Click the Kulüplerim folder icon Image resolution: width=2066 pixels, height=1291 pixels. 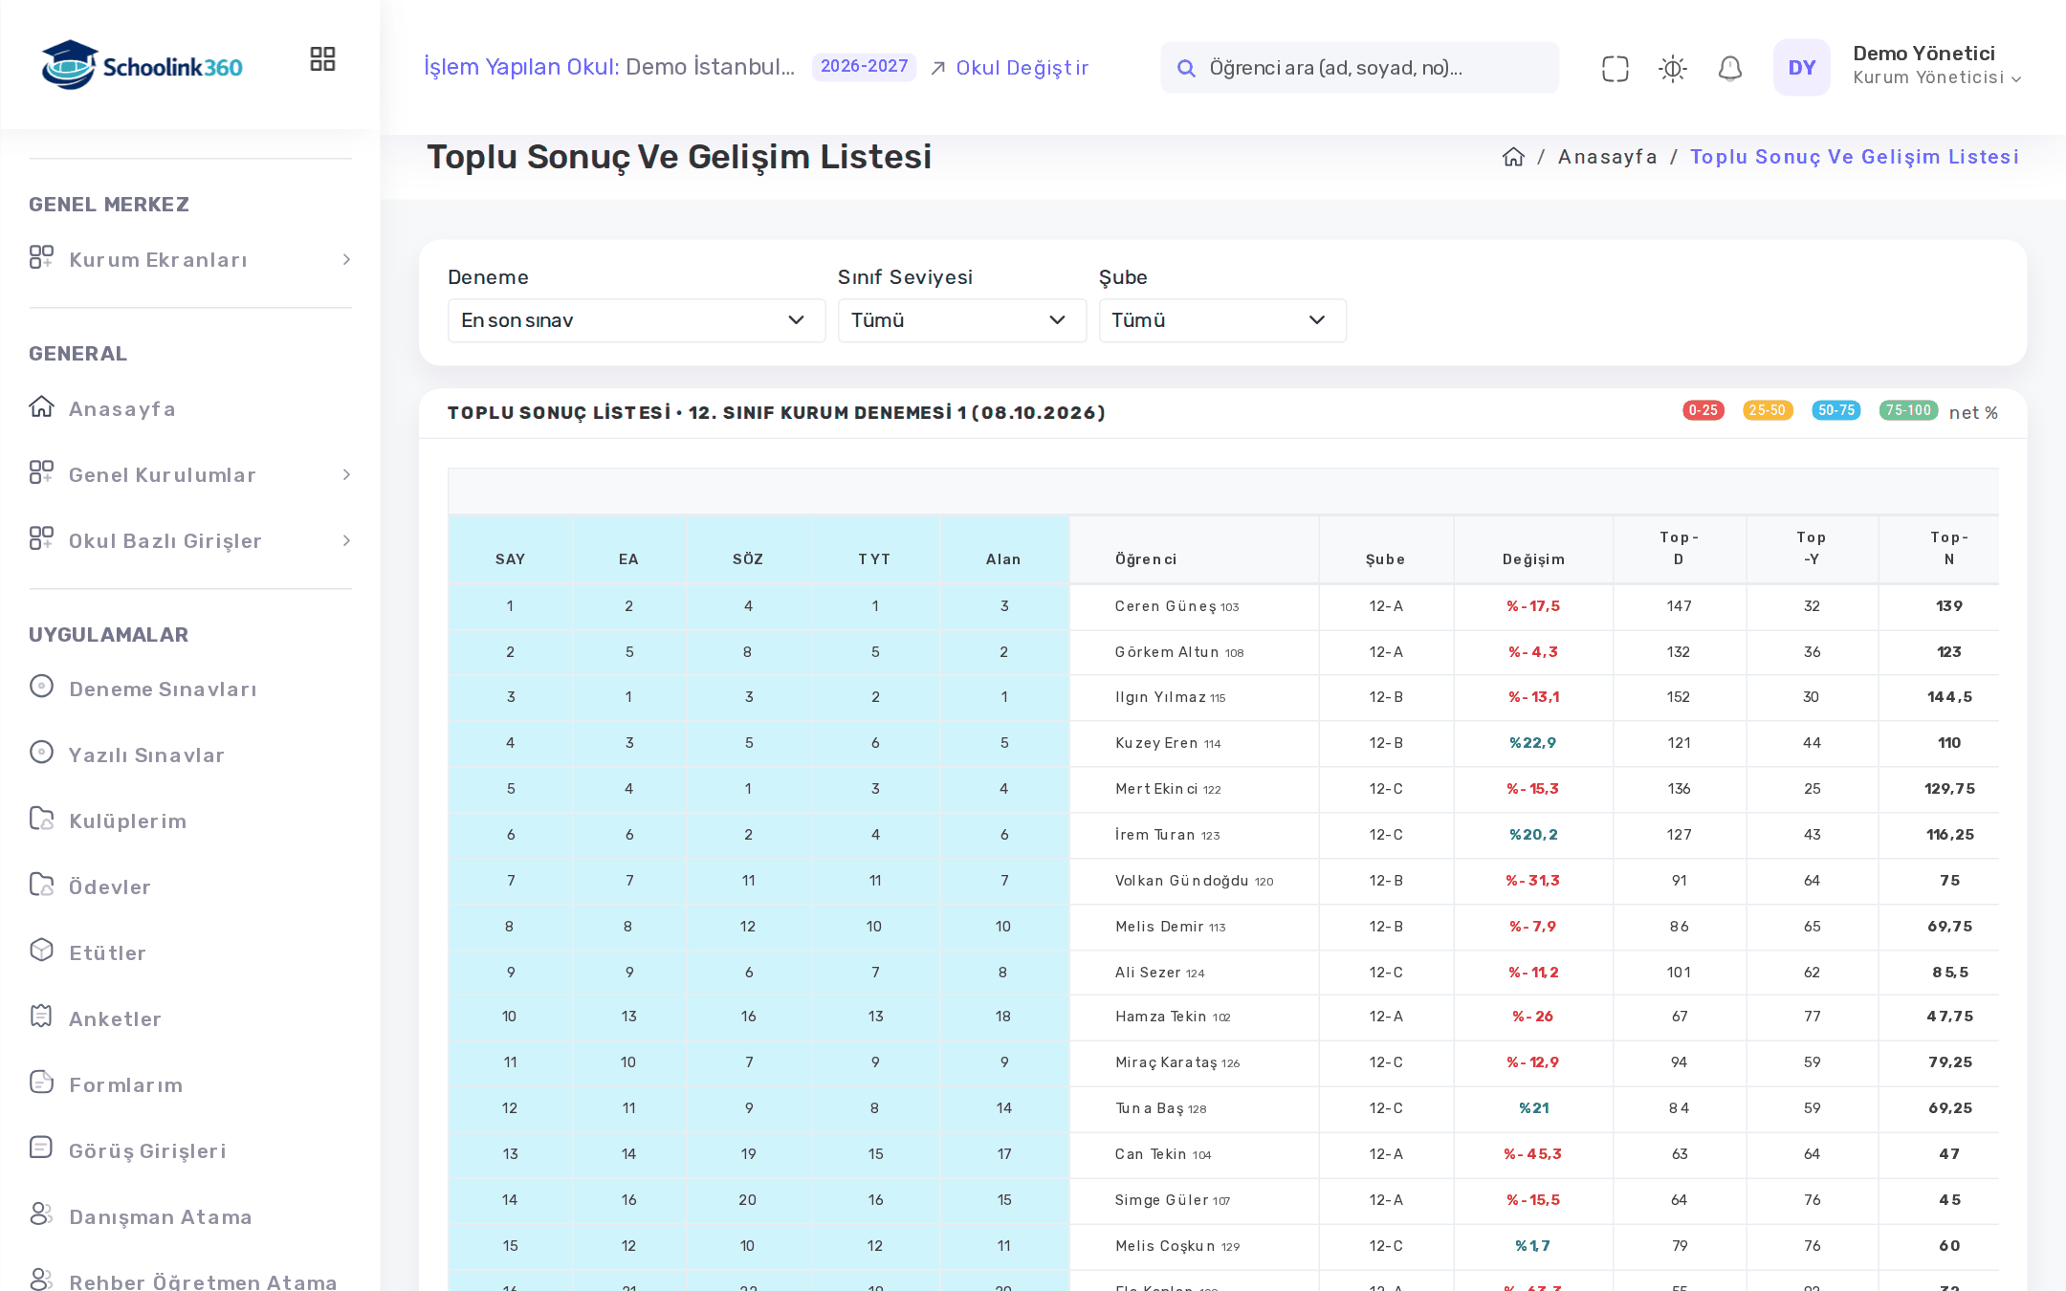click(41, 819)
